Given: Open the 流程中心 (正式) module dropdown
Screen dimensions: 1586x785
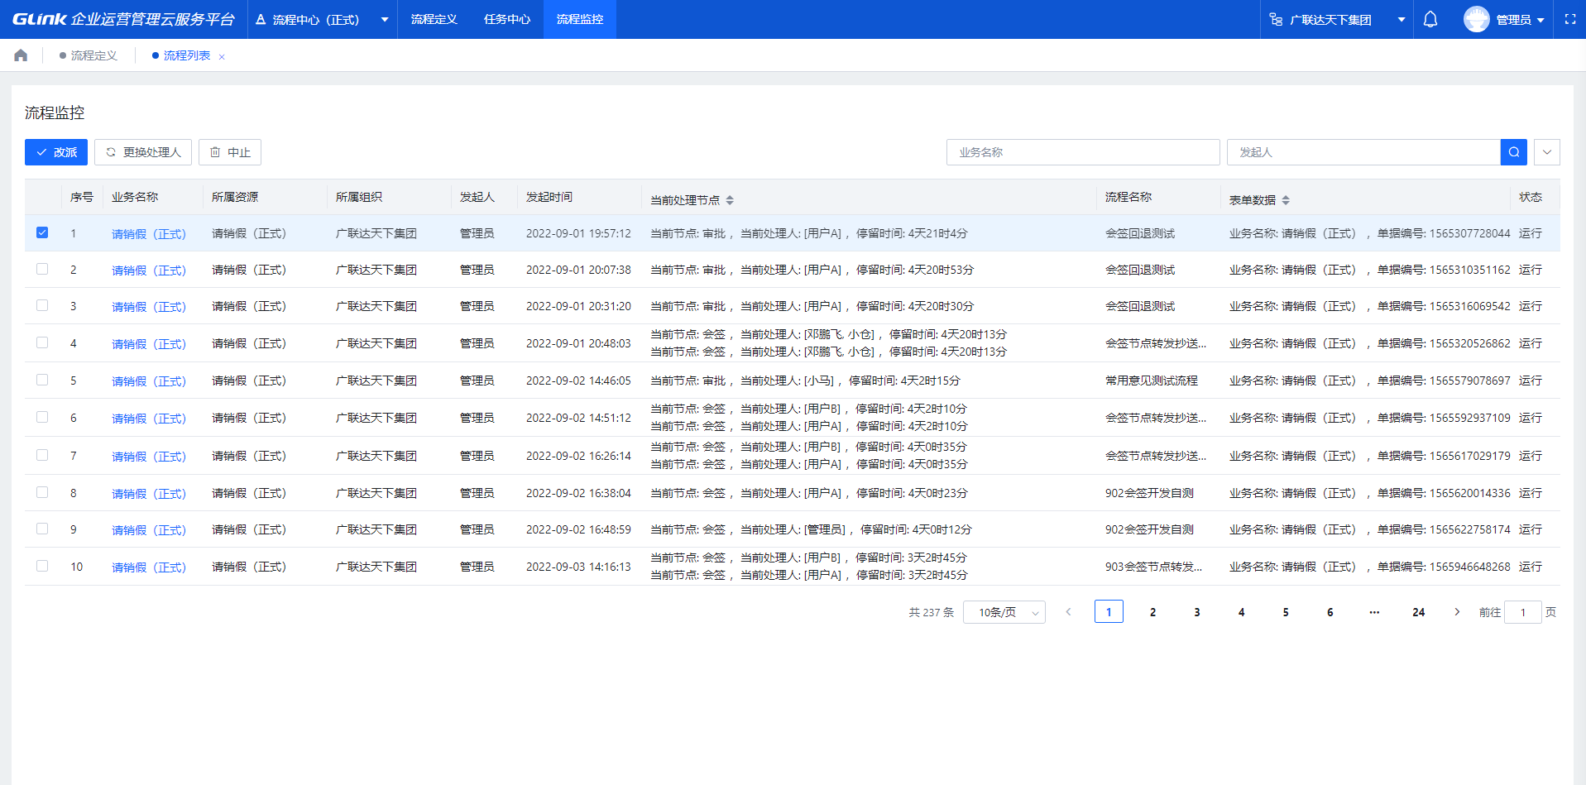Looking at the screenshot, I should [x=322, y=19].
